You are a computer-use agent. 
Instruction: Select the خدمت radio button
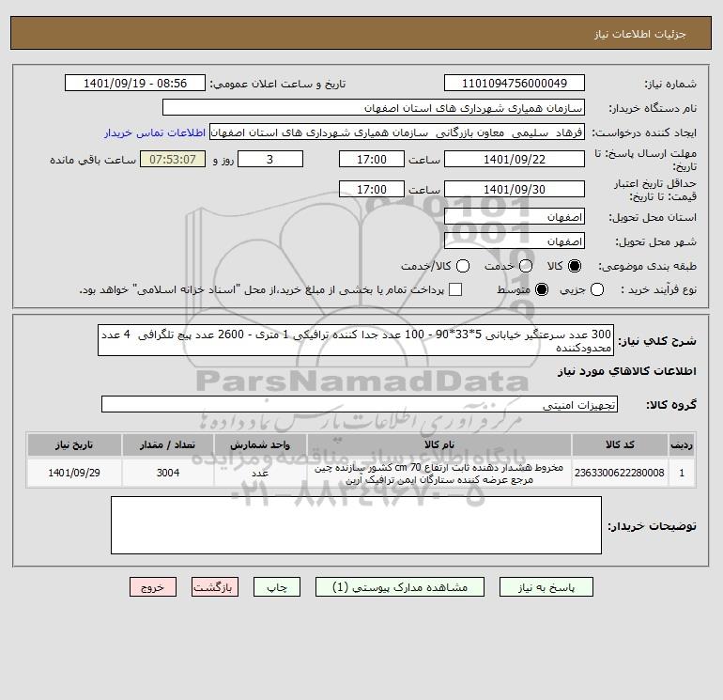[526, 266]
